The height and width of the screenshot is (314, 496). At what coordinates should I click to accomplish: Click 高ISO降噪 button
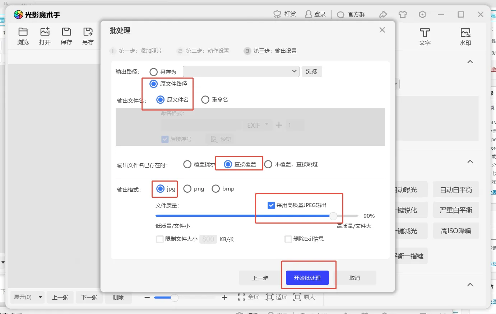(x=456, y=231)
